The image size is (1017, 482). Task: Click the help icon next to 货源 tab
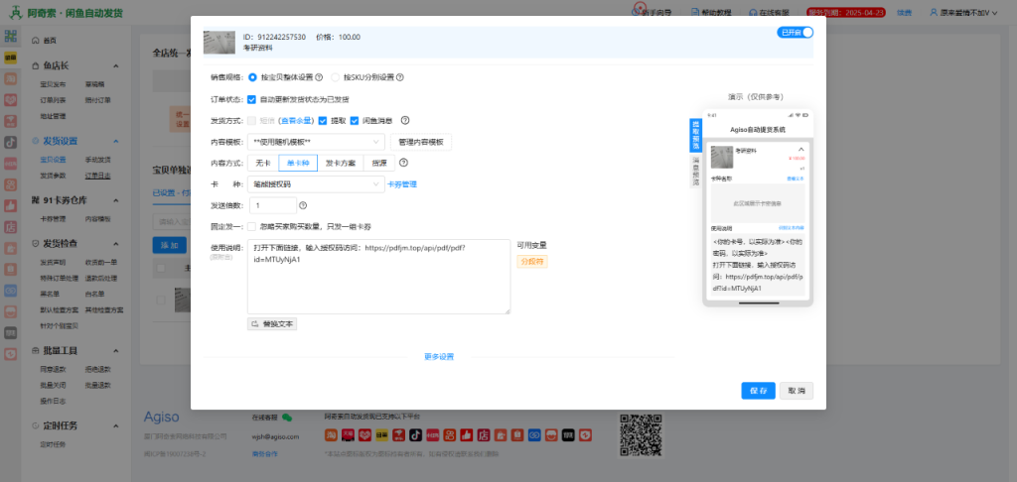click(x=404, y=163)
